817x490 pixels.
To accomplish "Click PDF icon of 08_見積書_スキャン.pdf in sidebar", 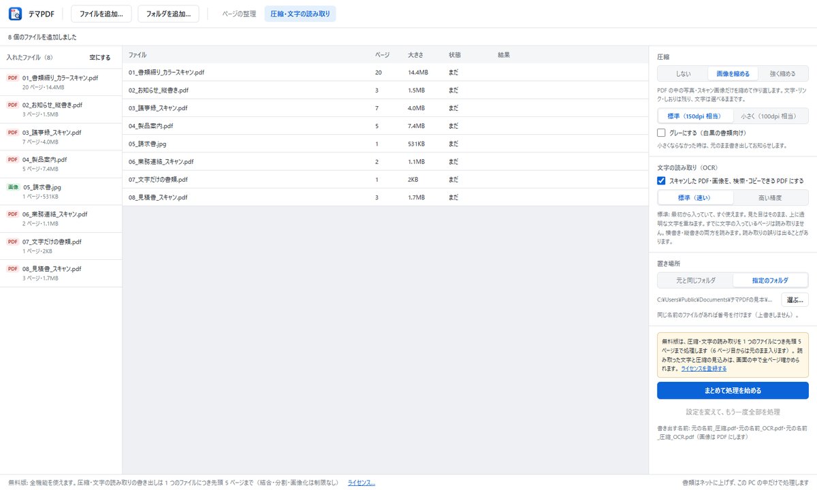I will click(x=13, y=268).
